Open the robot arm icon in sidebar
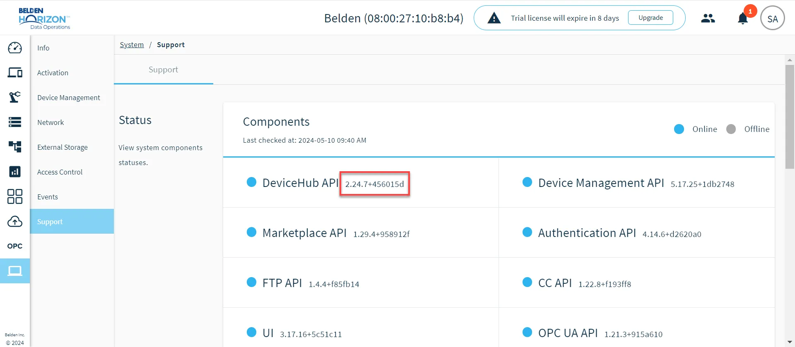 tap(15, 97)
